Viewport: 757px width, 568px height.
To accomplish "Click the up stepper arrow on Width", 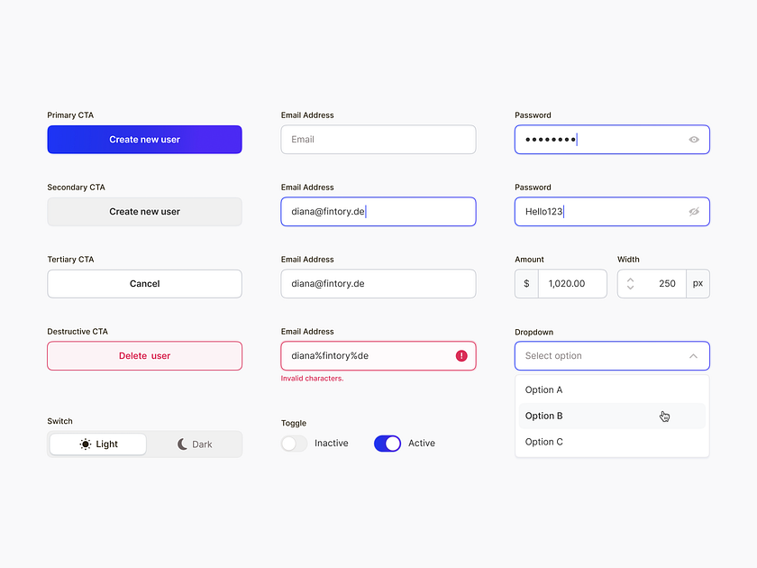I will 630,279.
